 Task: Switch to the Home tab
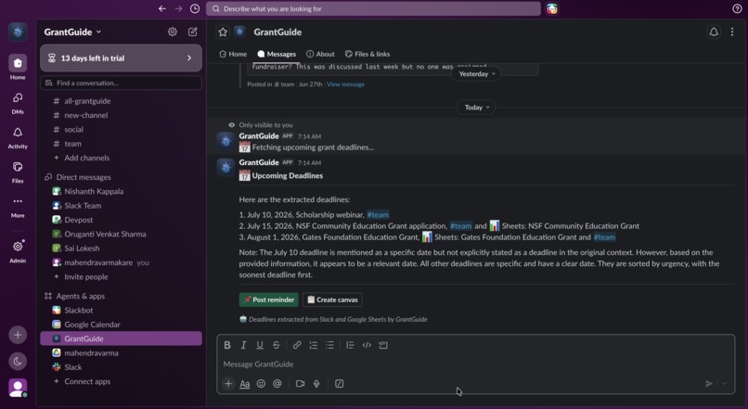click(x=233, y=54)
